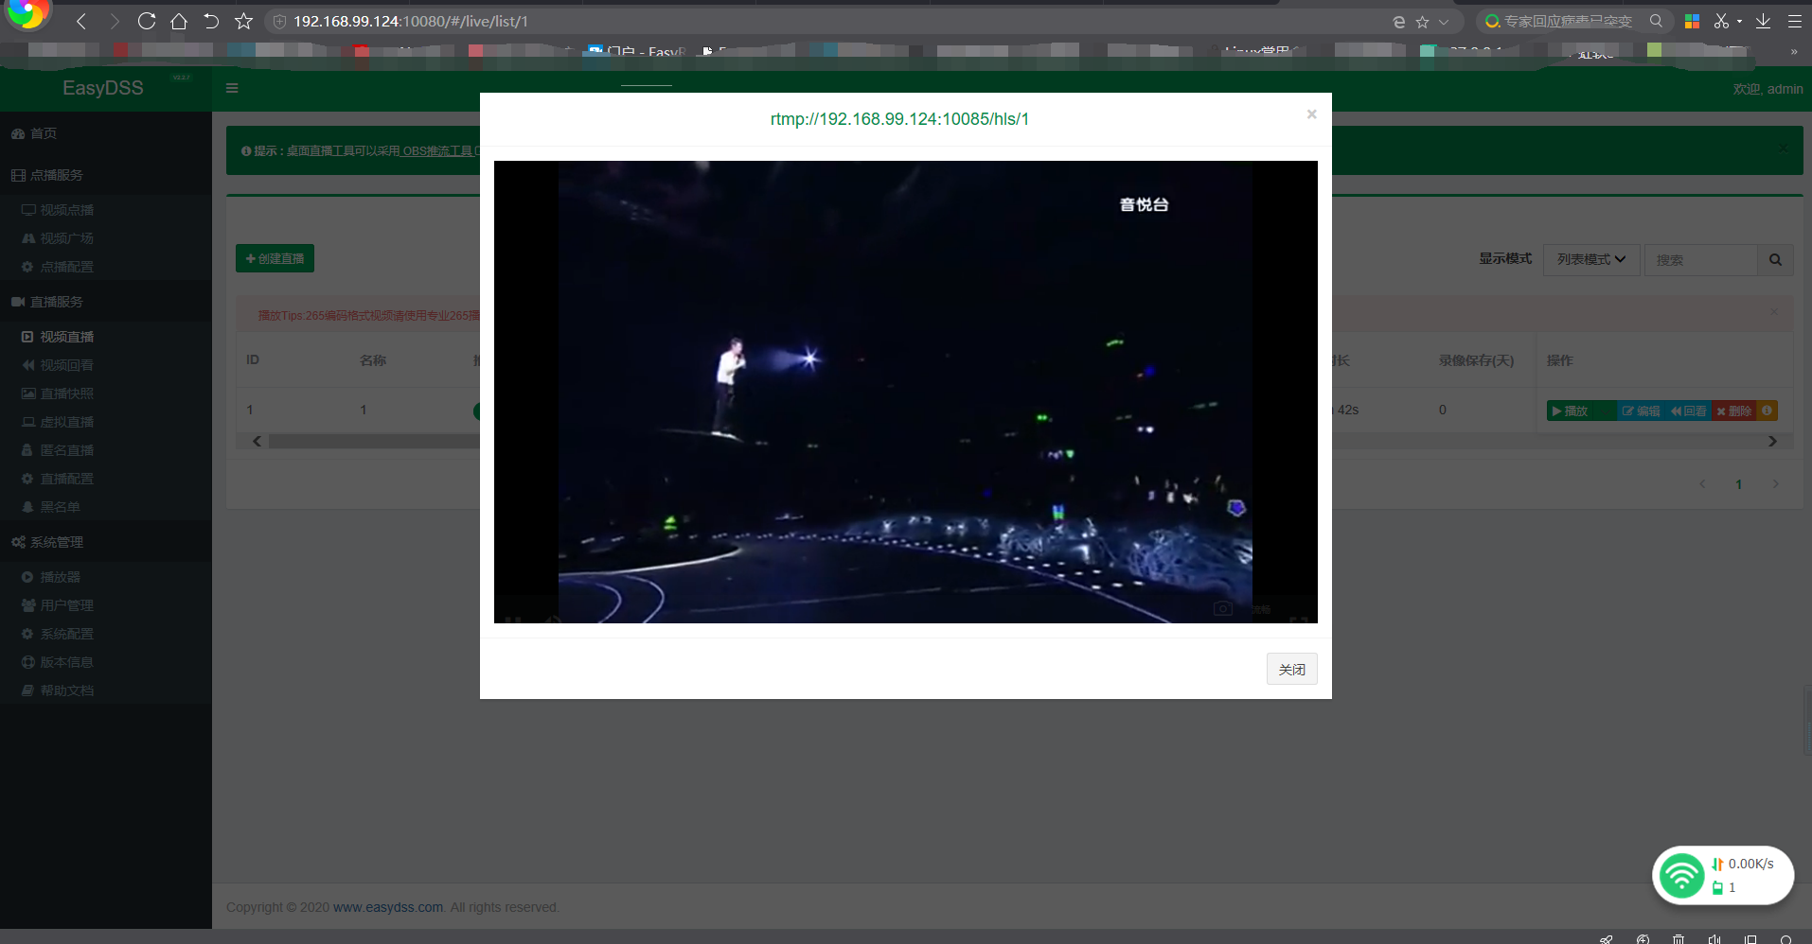Click the browser undo close-tab icon
Viewport: 1812px width, 944px height.
211,21
